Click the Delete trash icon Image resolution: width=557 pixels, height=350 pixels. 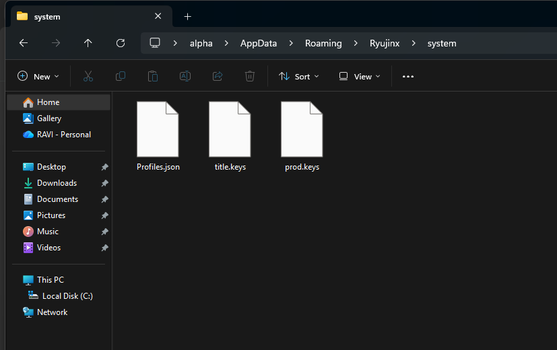point(250,76)
